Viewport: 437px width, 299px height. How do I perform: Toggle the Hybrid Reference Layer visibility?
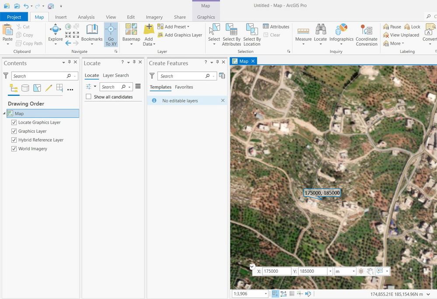14,140
